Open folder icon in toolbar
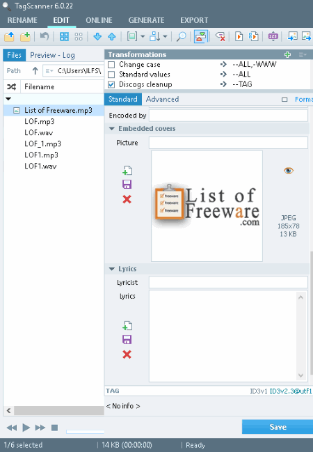Image resolution: width=313 pixels, height=452 pixels. [x=10, y=37]
